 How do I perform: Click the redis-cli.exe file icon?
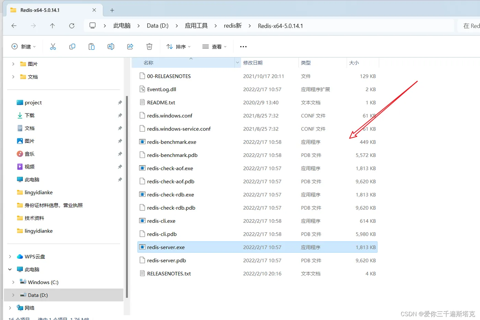[x=142, y=221]
